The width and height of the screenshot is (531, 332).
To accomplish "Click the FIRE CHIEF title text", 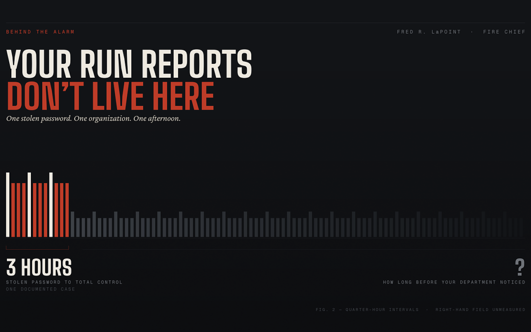I will (504, 32).
